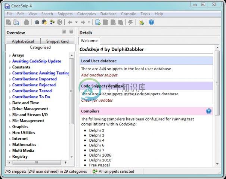Open the Snippets menu
This screenshot has height=179, width=226.
65,14
